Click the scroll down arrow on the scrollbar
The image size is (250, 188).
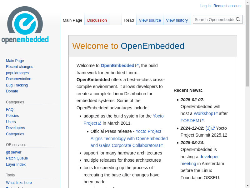coord(247,185)
